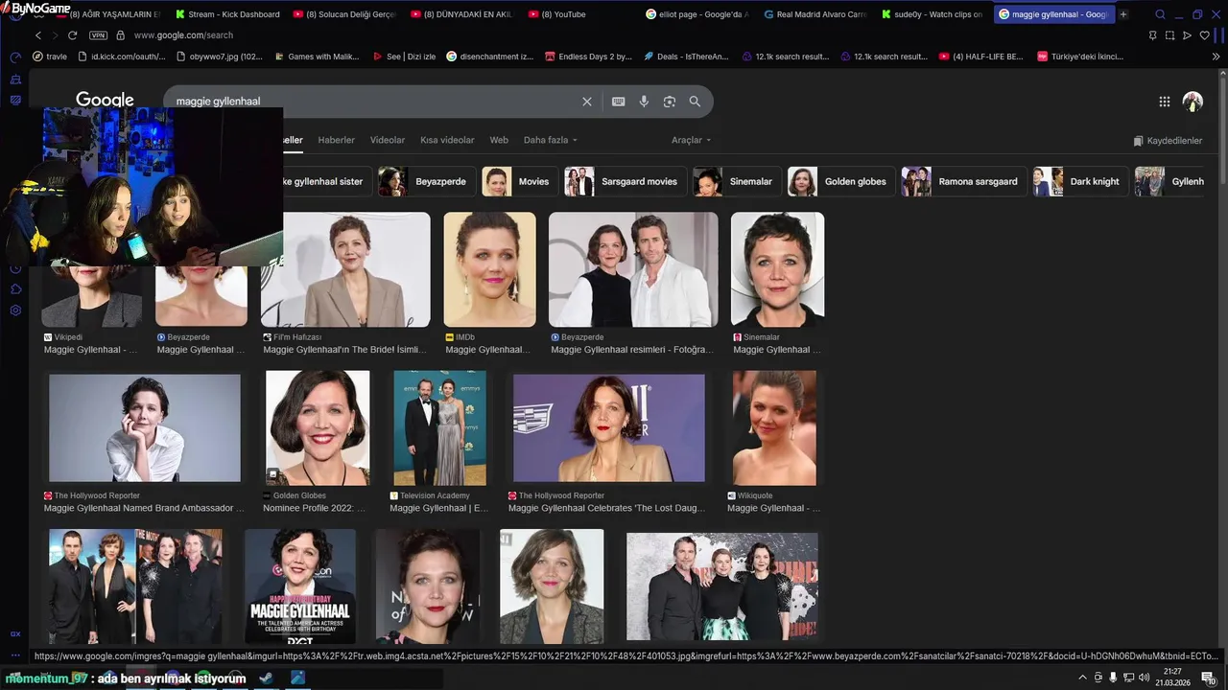Open the Google apps grid
The width and height of the screenshot is (1228, 690).
[x=1164, y=102]
